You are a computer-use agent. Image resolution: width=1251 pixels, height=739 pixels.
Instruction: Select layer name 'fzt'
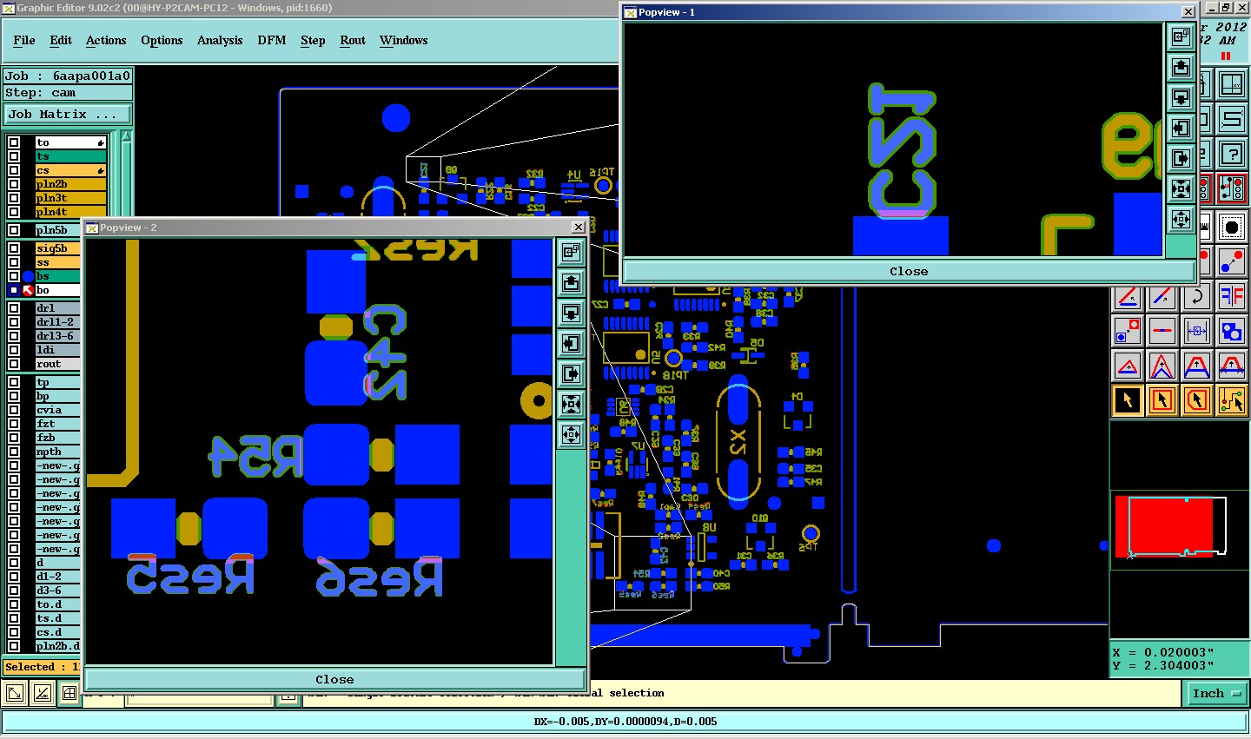(x=57, y=424)
